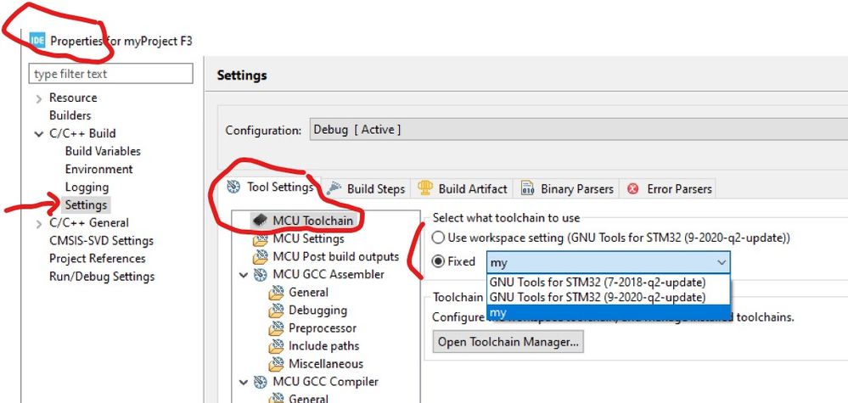Screen dimensions: 848x403
Task: Select Include paths under MCU GCC Assembler
Action: coord(324,346)
